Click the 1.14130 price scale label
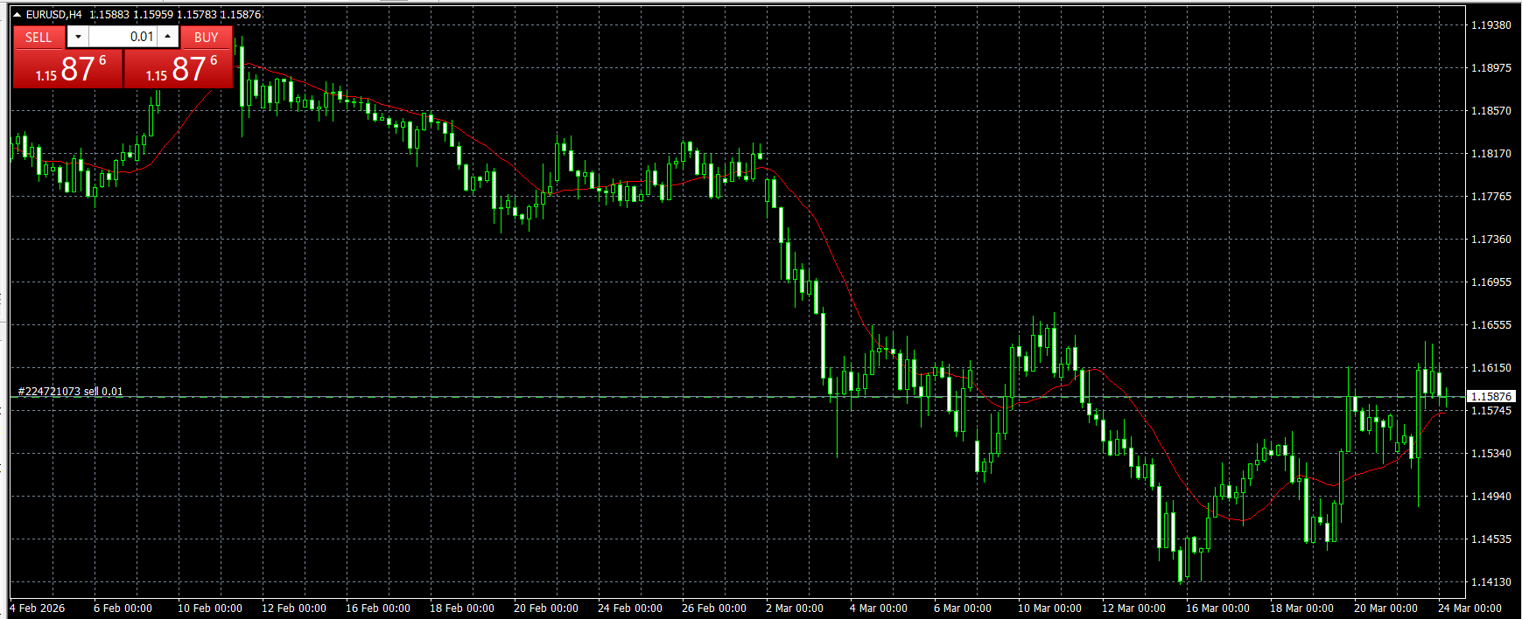 (1490, 582)
